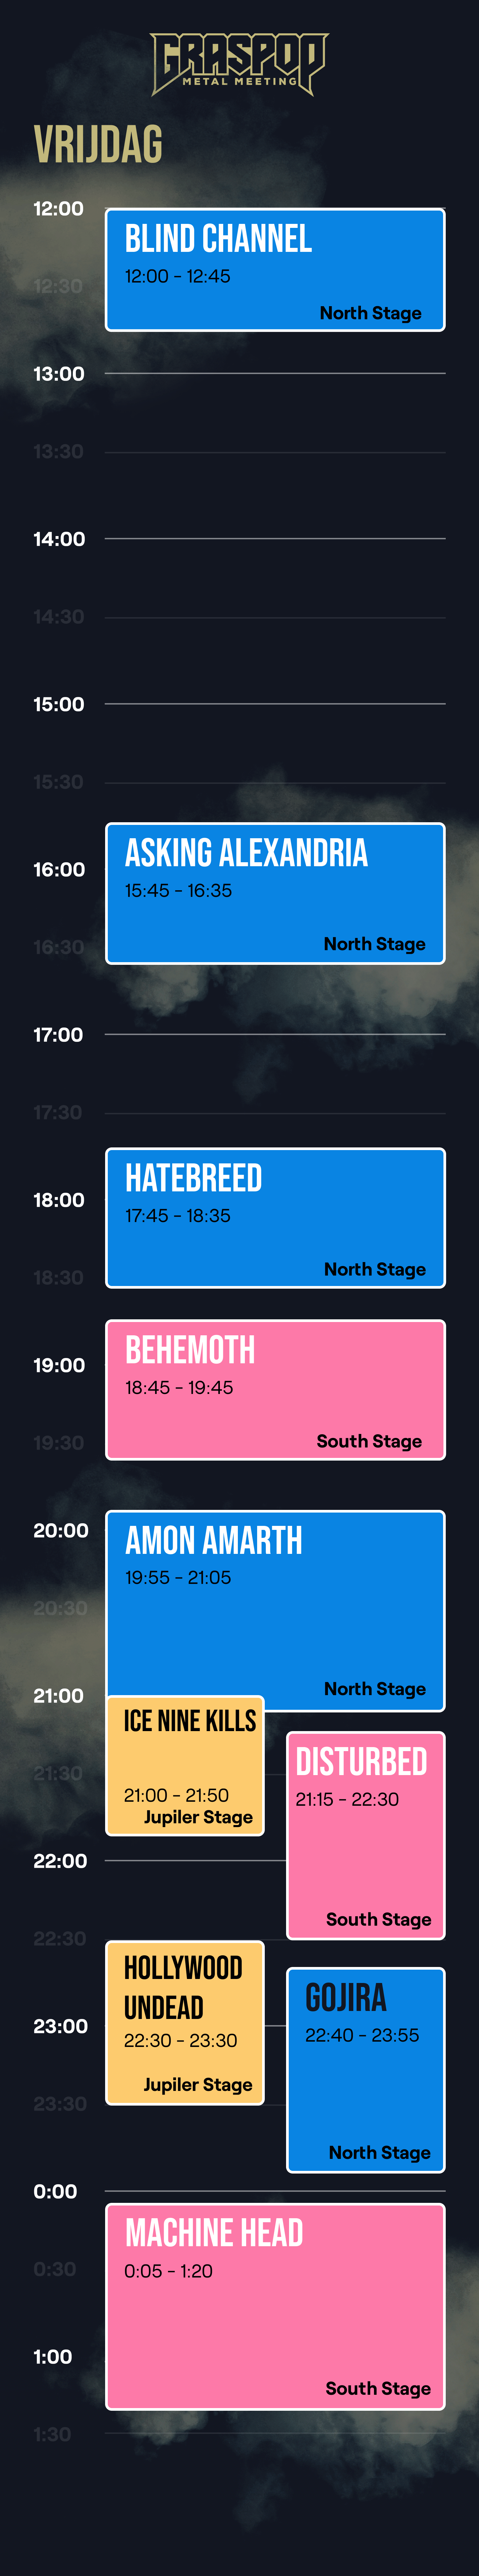Open the Machine Head show card

point(275,2306)
